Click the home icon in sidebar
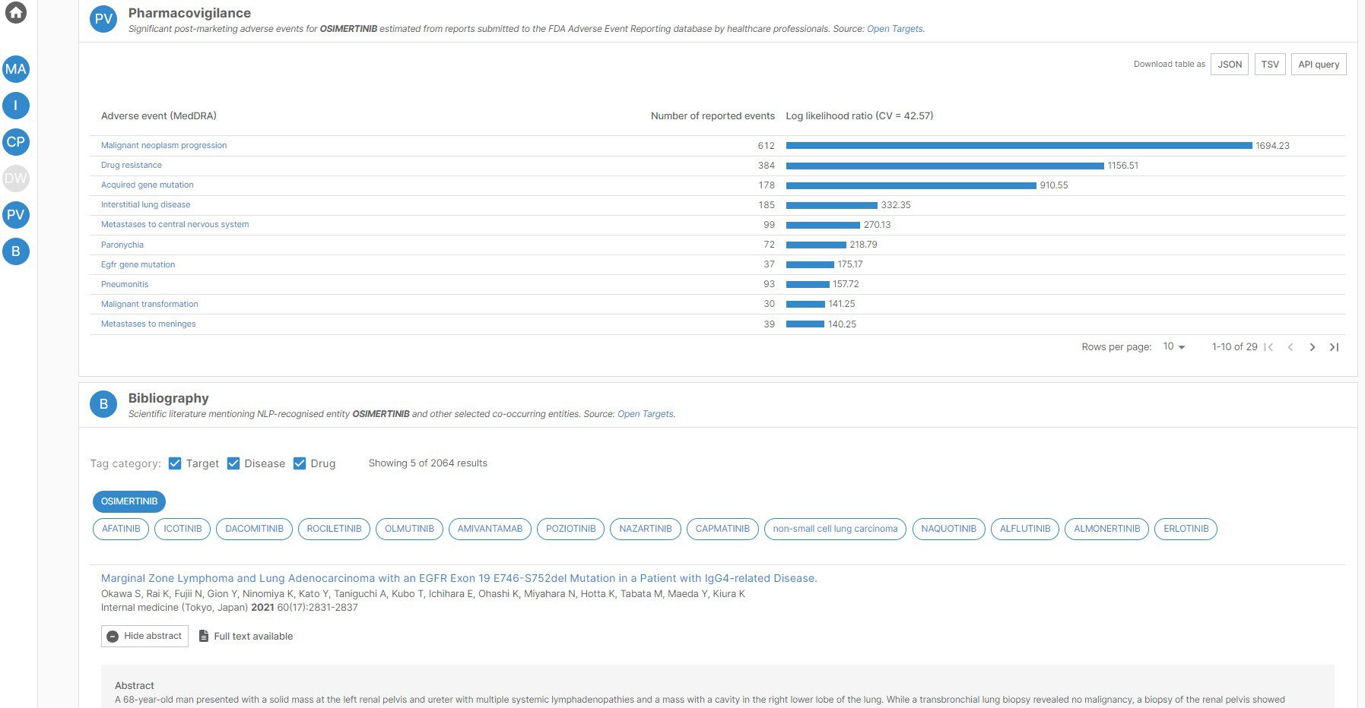The image size is (1365, 708). click(16, 12)
